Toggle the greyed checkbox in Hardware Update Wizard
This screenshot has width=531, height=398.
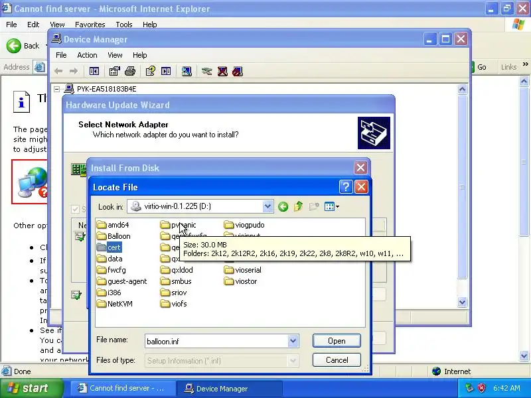pos(75,209)
